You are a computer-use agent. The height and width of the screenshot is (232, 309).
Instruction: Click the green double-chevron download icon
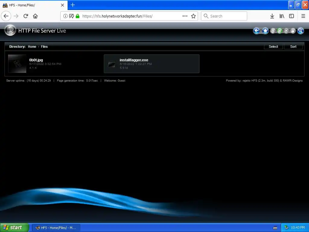pos(280,31)
